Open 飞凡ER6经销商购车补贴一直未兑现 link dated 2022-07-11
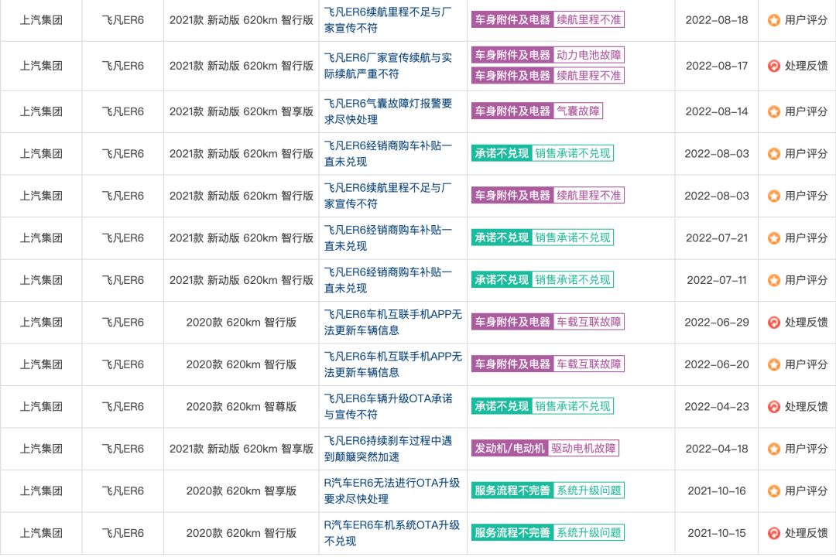The height and width of the screenshot is (557, 836). 388,280
